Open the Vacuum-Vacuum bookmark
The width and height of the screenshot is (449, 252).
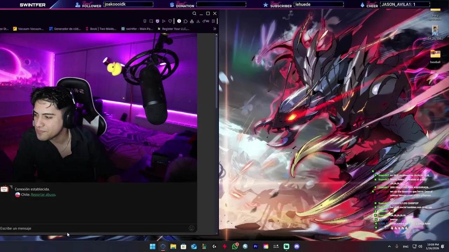[x=28, y=29]
